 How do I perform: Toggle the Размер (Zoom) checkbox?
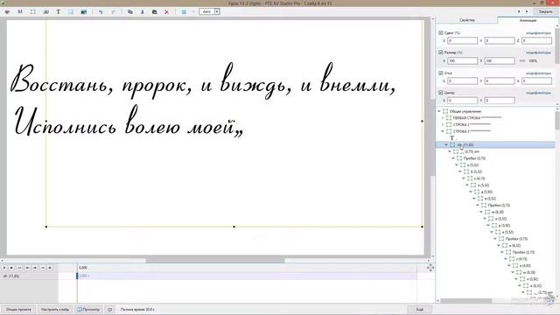(441, 52)
